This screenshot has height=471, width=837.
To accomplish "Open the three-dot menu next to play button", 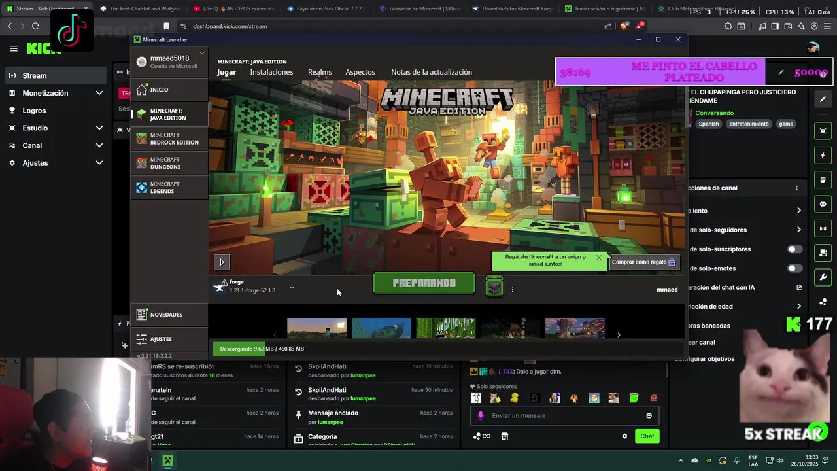I will click(512, 289).
